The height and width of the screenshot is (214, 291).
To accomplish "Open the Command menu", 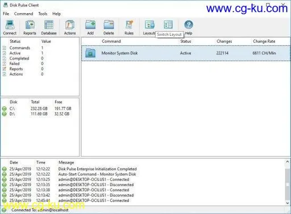I will [23, 14].
